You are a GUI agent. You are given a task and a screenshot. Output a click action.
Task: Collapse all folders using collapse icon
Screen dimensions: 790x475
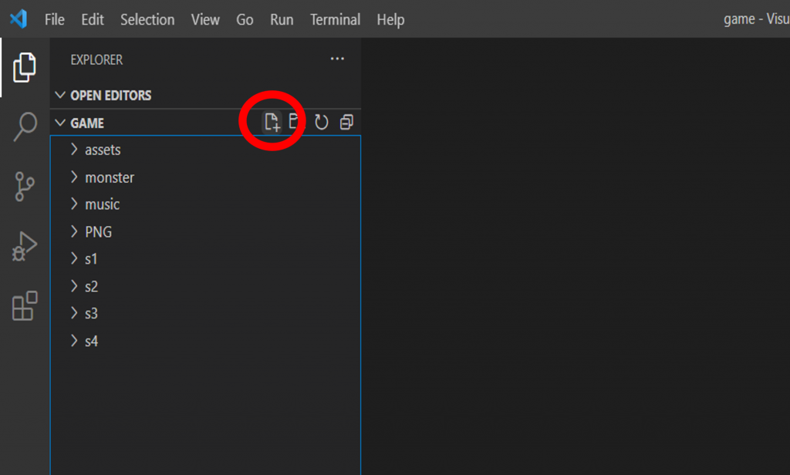pos(346,122)
